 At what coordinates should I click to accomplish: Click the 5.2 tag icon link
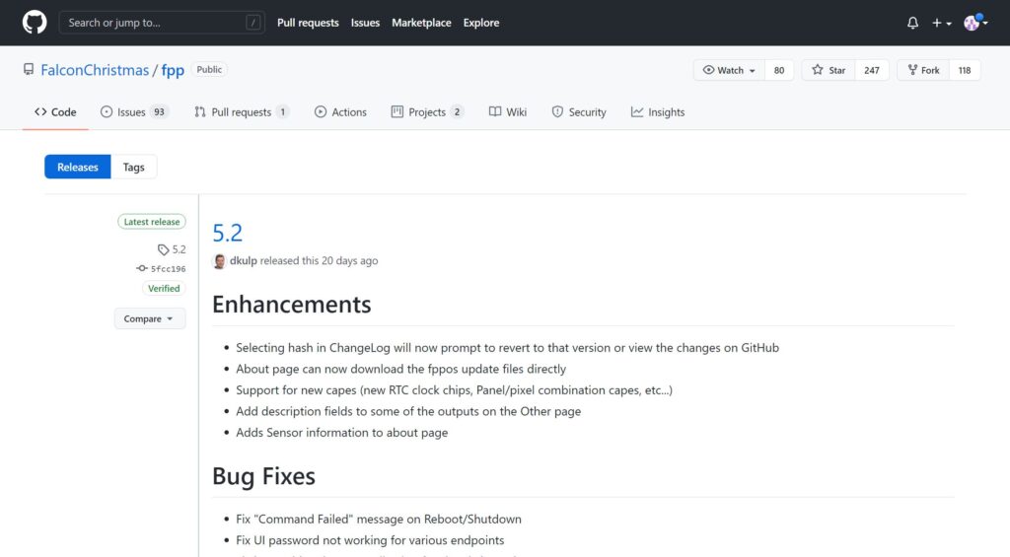(x=172, y=249)
